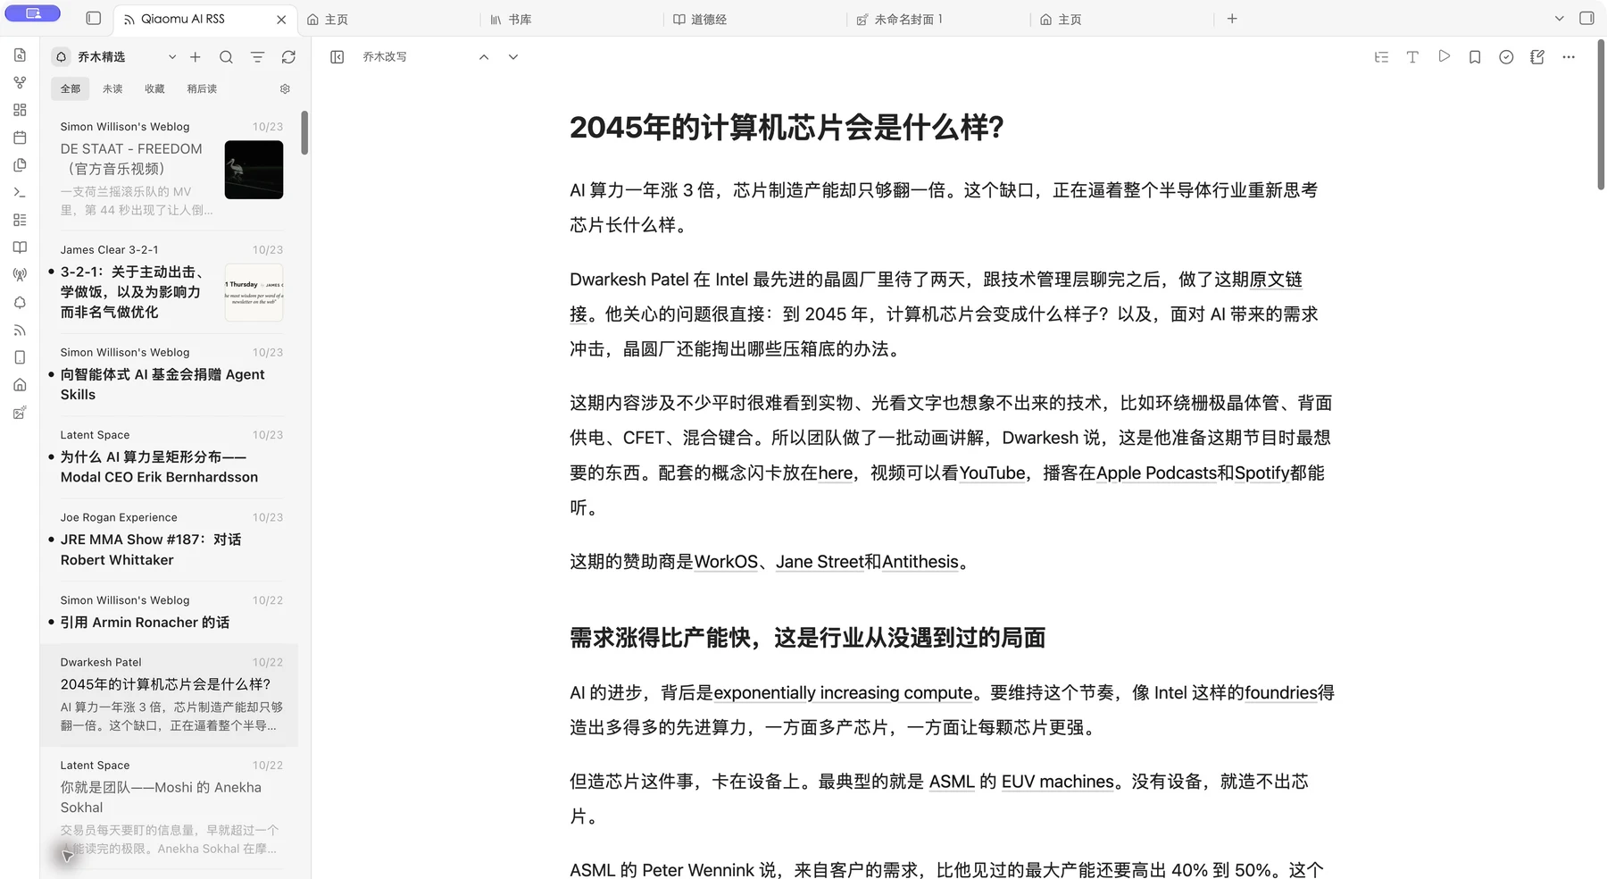Play the article aloud

coord(1444,56)
